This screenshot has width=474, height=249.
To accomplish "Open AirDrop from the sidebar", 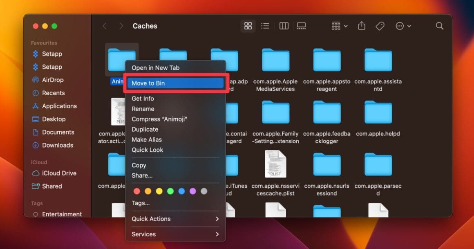I will pyautogui.click(x=51, y=80).
